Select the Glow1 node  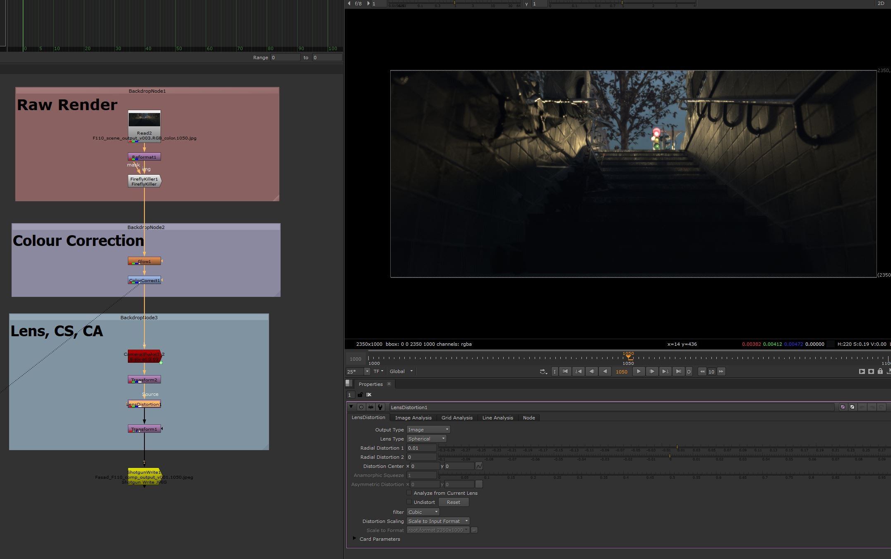[x=144, y=261]
